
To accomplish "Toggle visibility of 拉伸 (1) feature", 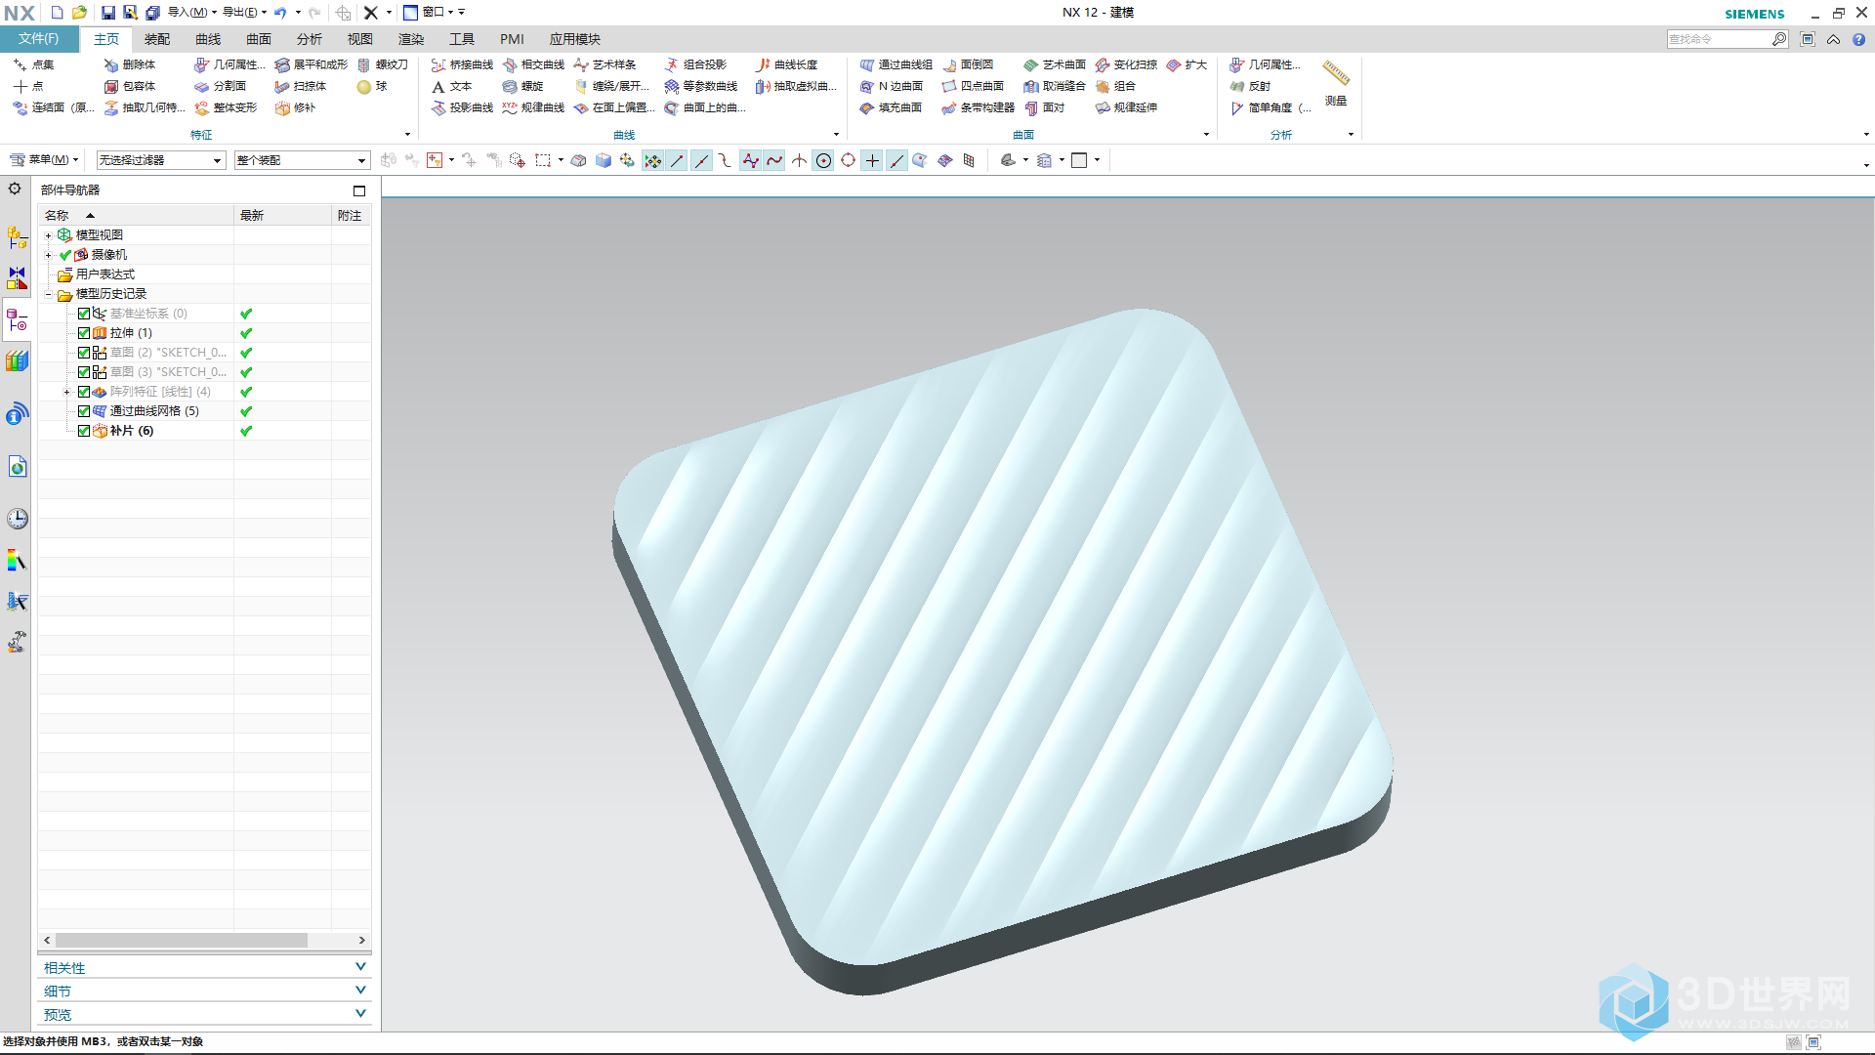I will tap(82, 332).
